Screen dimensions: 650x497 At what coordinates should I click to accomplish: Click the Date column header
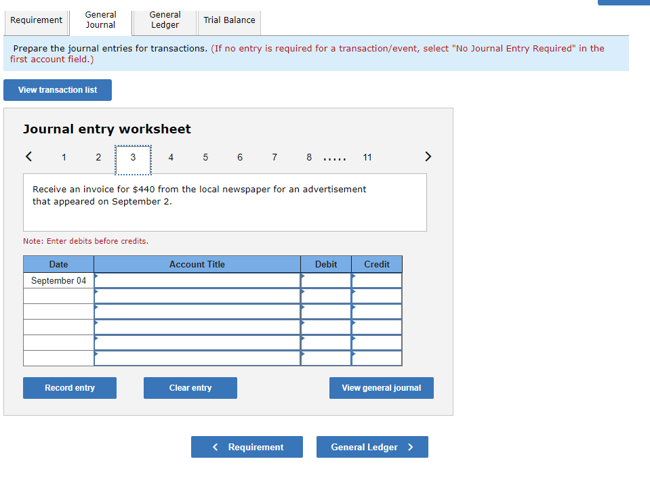tap(58, 264)
